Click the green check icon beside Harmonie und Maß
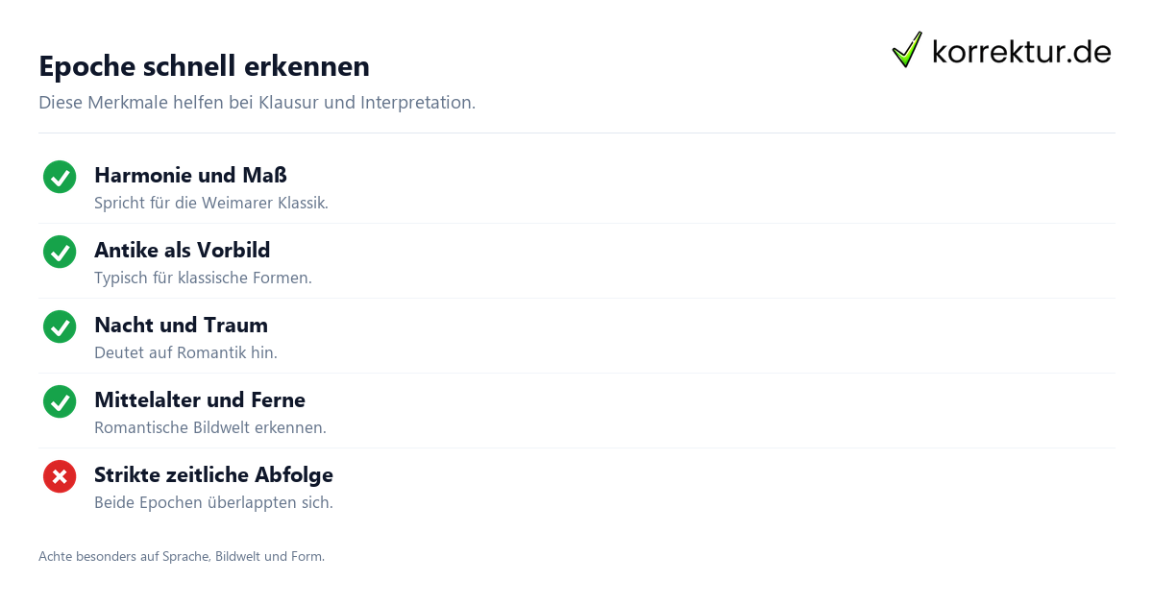The image size is (1153, 605). (60, 177)
